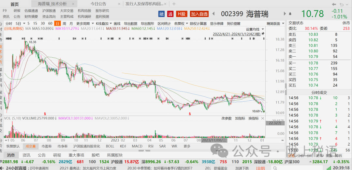This screenshot has width=352, height=170.
Task: Click 导出数据 button
Action: 131,23
